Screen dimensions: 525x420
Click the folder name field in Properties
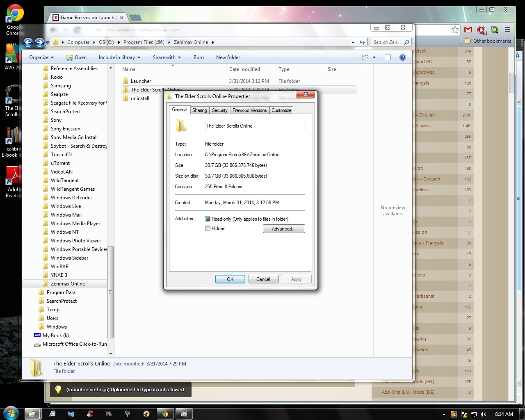pyautogui.click(x=255, y=126)
